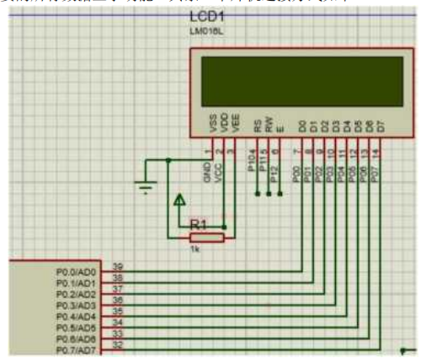Select the P0.0/AD0 pin on the microcontroller
This screenshot has height=358, width=421.
[76, 272]
